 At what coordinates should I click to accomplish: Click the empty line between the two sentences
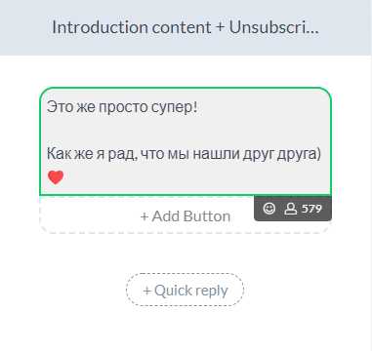pos(186,131)
